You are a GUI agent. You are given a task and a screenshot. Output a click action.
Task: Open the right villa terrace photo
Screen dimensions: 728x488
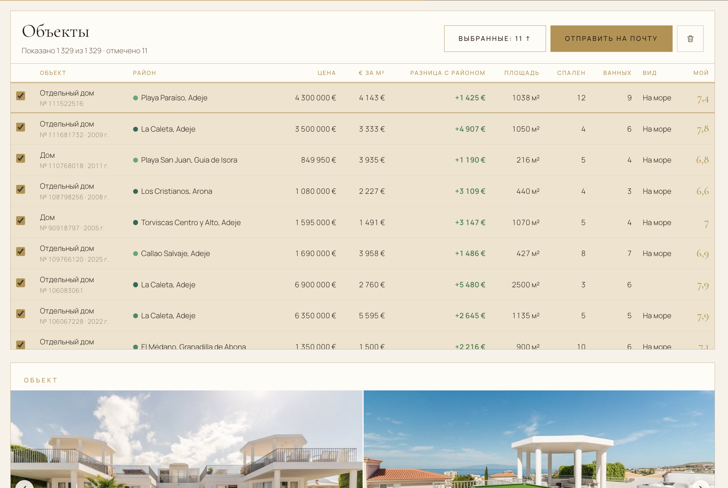point(539,439)
